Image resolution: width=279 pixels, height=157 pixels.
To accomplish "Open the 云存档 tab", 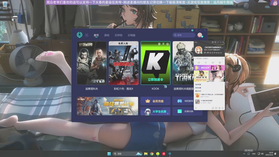I will coord(119,35).
